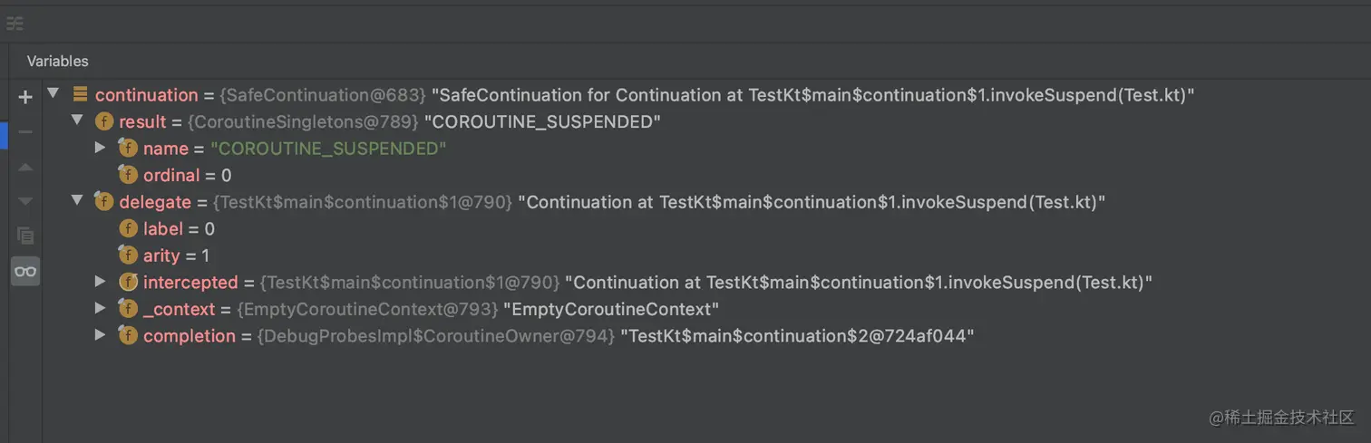
Task: Click the move watch up arrow
Action: pos(25,168)
